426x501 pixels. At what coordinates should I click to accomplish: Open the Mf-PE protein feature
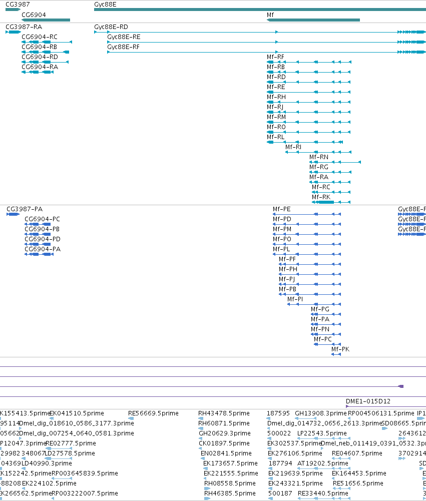pyautogui.click(x=307, y=214)
